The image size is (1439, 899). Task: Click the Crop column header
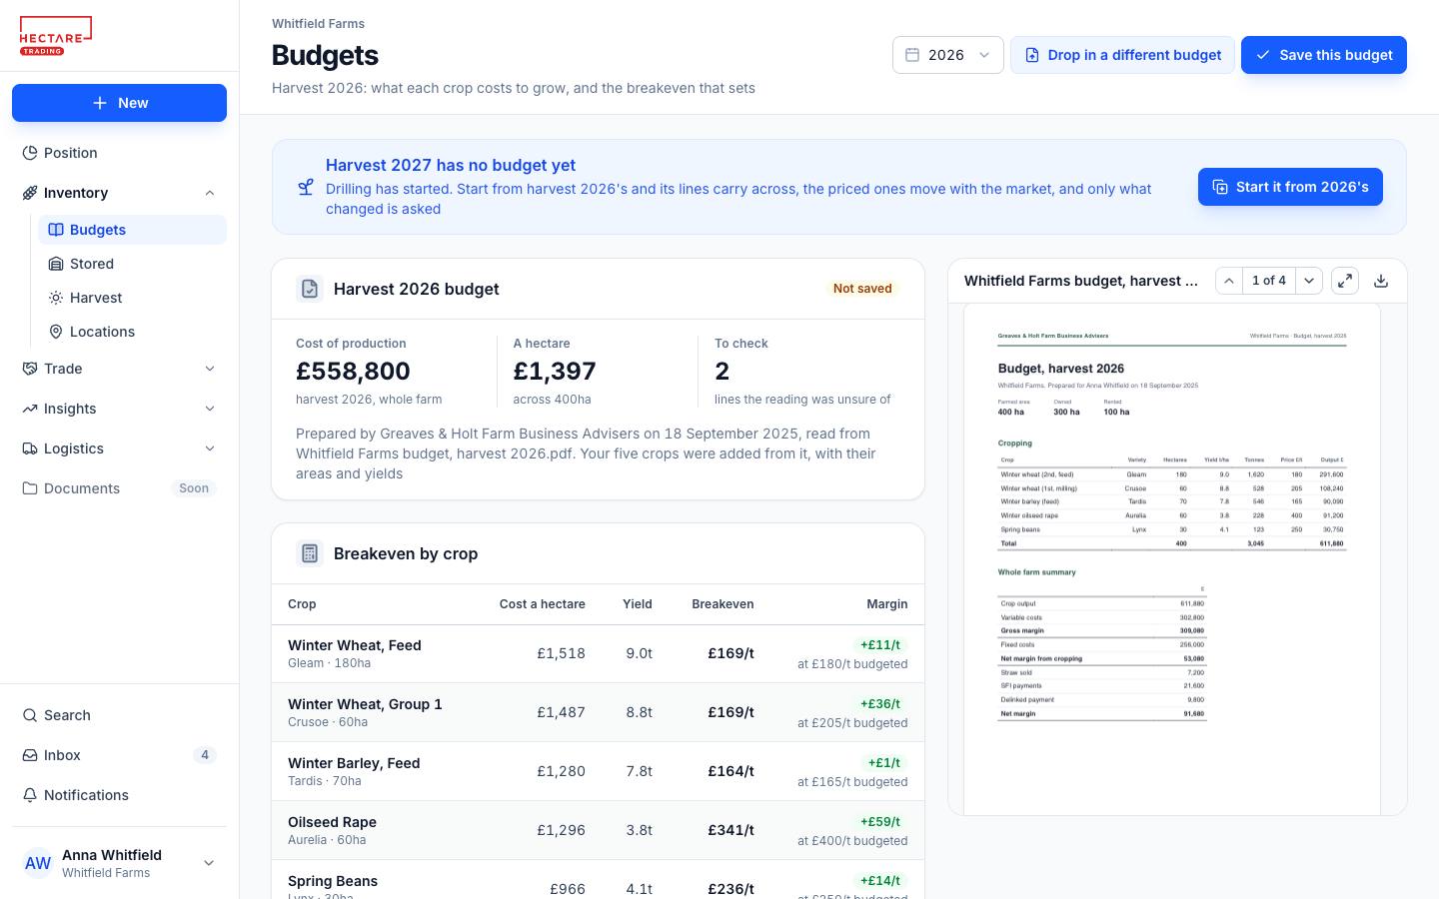tap(302, 604)
